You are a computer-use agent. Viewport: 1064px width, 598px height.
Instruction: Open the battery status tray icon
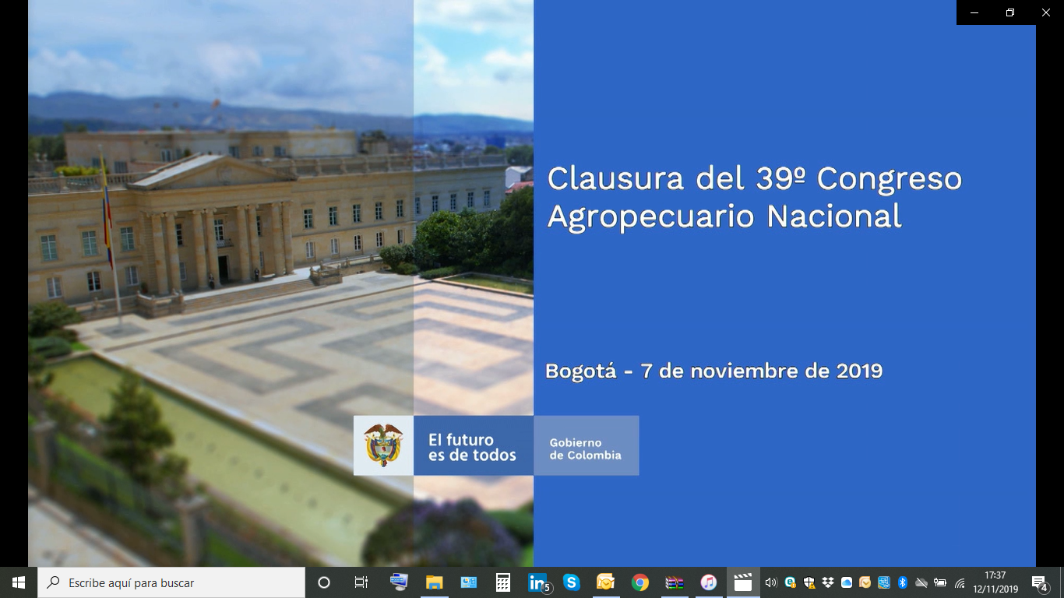[940, 582]
